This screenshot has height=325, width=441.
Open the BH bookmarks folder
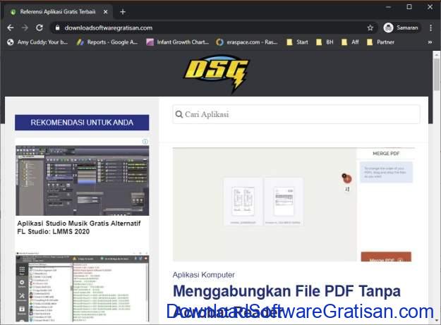tap(325, 42)
